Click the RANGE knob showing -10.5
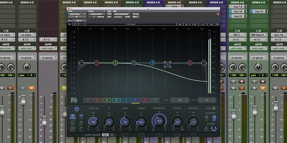Viewport: 287px width, 143px height. [141, 122]
